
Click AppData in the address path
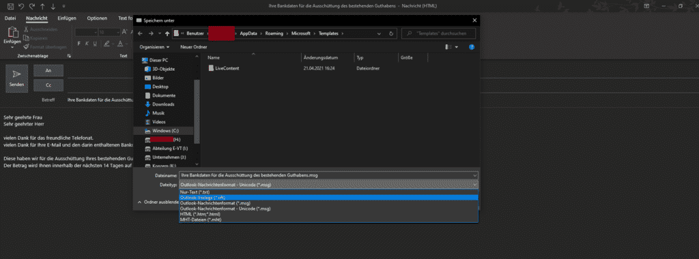248,33
